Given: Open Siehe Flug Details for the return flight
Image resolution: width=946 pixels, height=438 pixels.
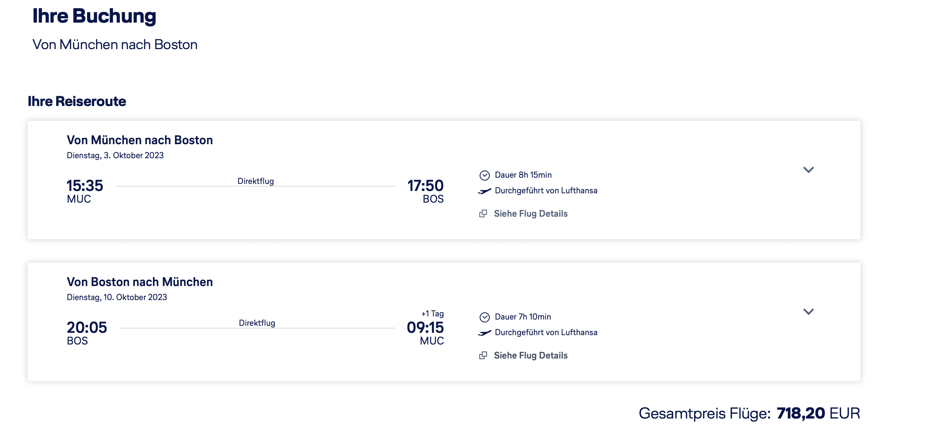Looking at the screenshot, I should pyautogui.click(x=530, y=355).
